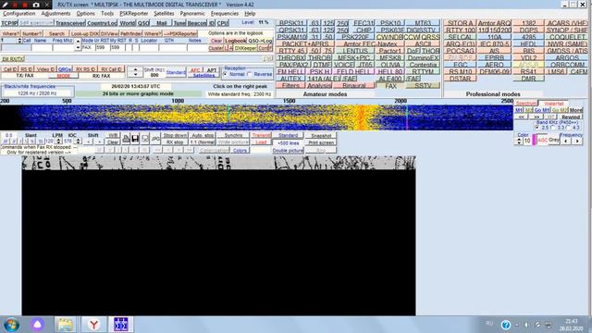The image size is (592, 333).
Task: Open the Adjustments menu
Action: (55, 13)
